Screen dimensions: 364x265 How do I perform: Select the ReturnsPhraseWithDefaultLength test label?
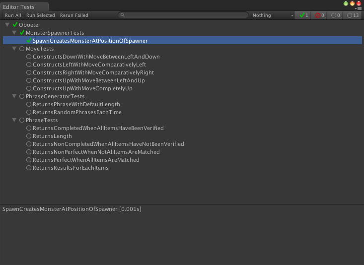point(76,104)
